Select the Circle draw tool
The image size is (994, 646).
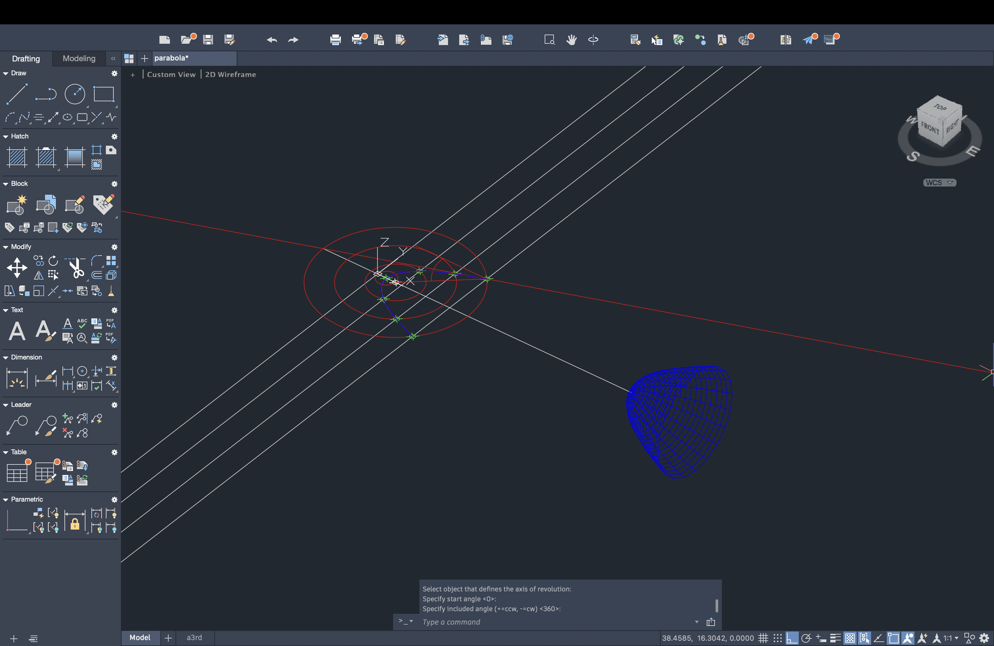click(75, 94)
